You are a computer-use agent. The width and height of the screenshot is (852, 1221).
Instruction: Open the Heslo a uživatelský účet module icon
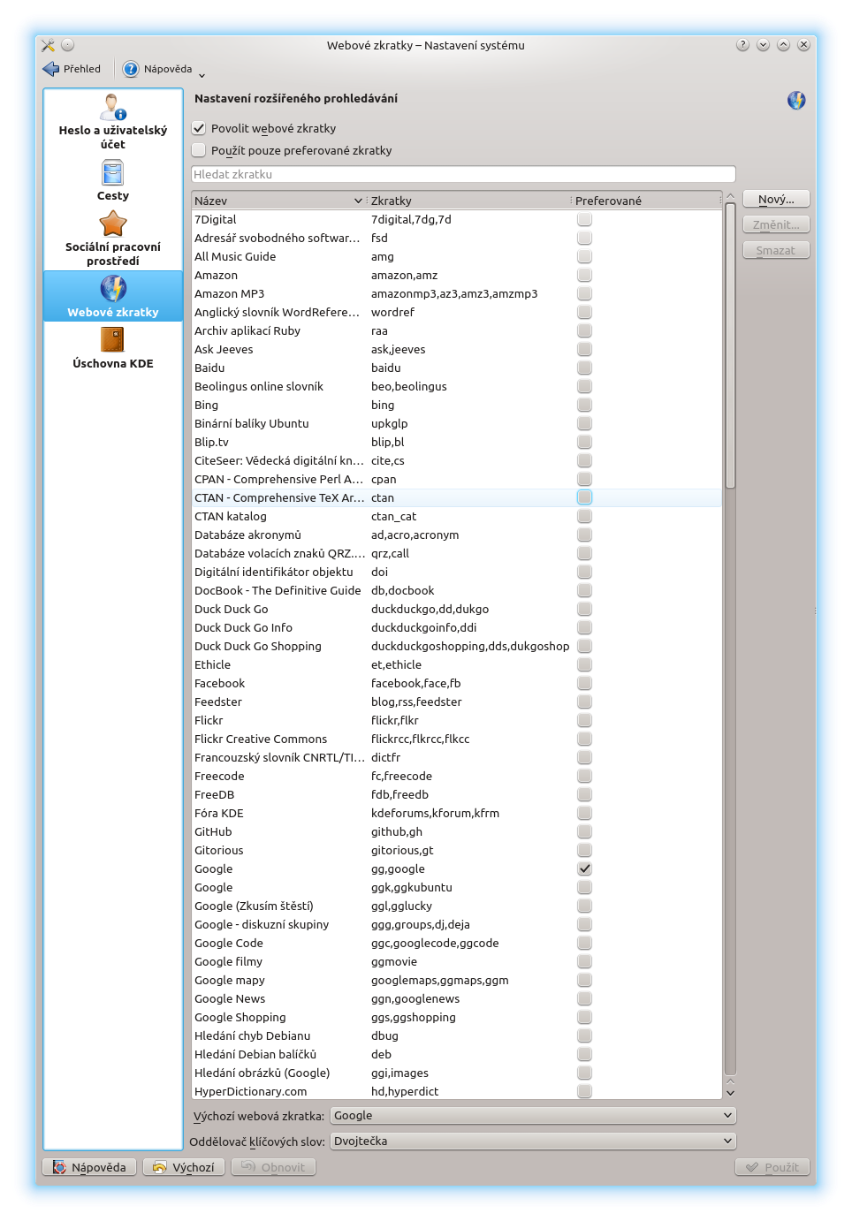113,108
